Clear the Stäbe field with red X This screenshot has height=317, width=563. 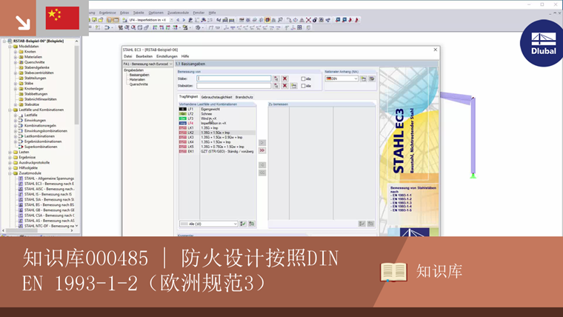284,79
